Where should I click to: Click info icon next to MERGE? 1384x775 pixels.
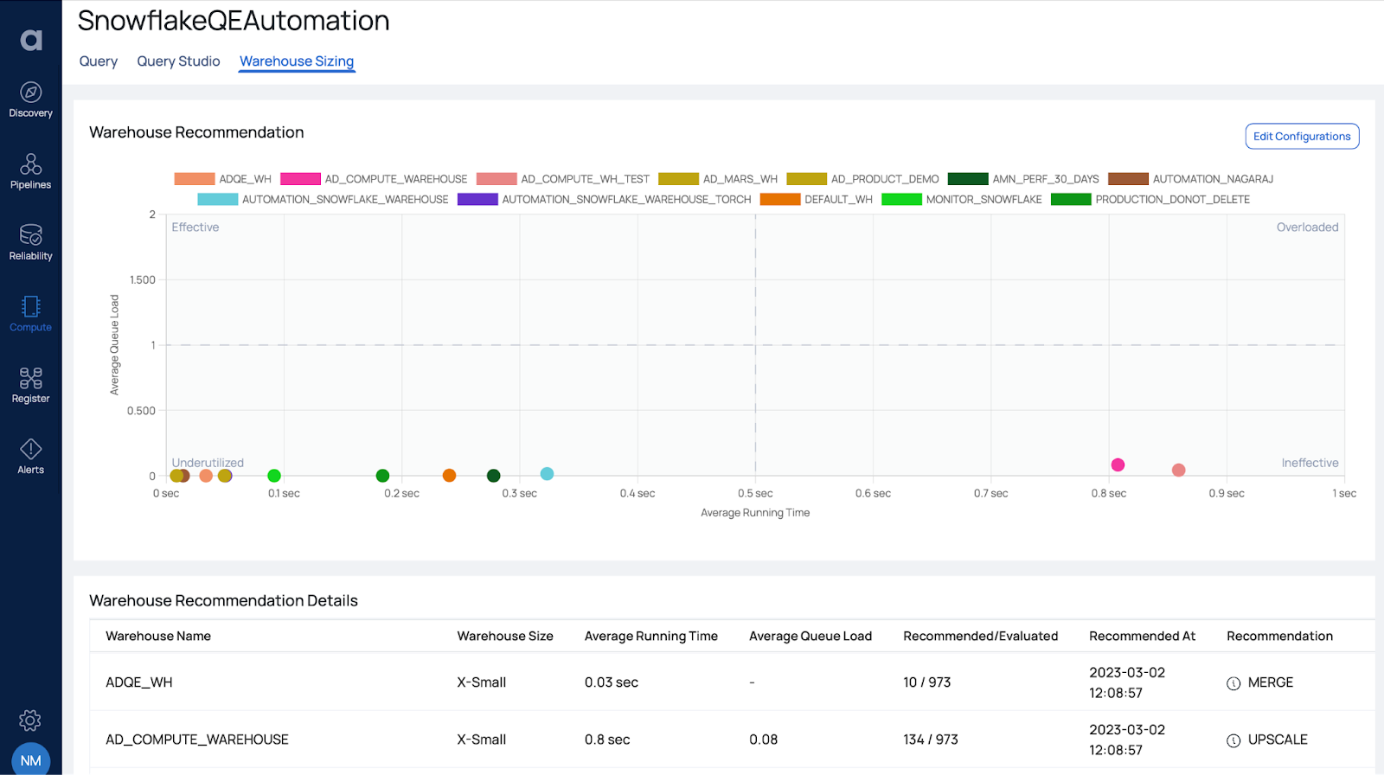click(x=1233, y=683)
